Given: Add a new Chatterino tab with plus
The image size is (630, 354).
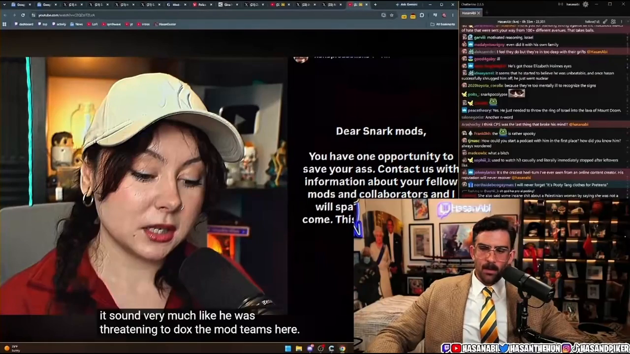Looking at the screenshot, I should click(487, 13).
